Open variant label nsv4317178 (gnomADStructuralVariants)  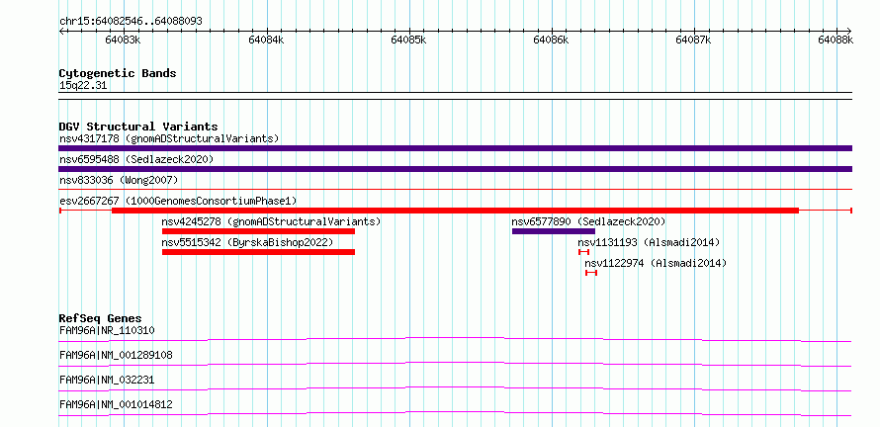click(169, 138)
